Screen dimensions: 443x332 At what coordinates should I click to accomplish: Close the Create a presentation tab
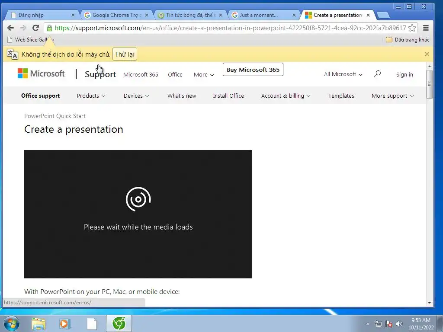tap(368, 15)
